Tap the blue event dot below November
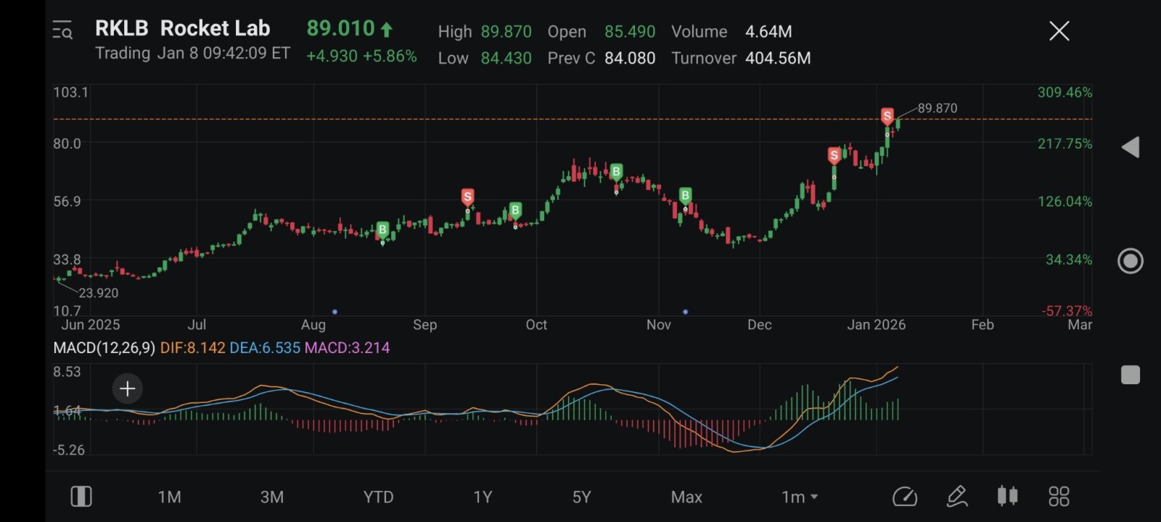 pos(686,312)
